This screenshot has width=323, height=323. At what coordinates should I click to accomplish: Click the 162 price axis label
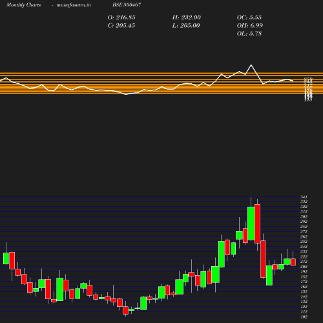pos(304,287)
